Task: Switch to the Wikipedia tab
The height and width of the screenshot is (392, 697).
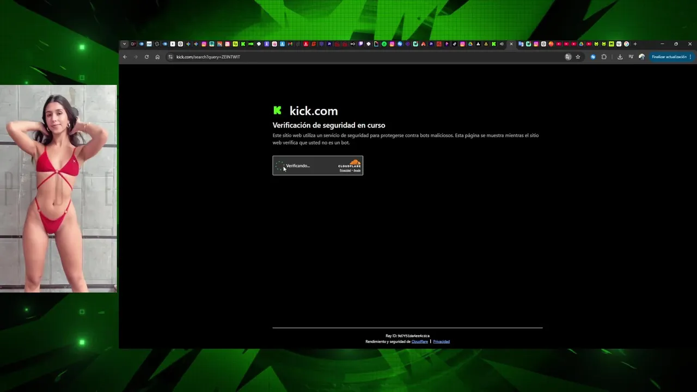Action: (x=619, y=44)
